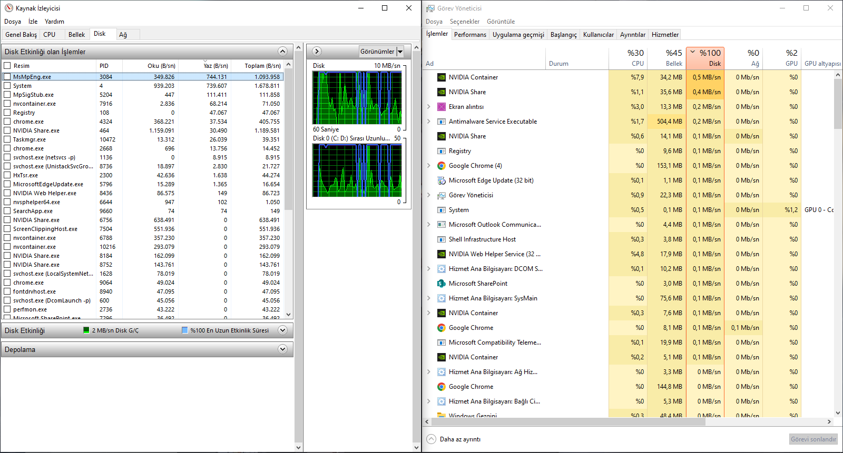Open the Performans tab in Görev Yöneticisi
843x453 pixels.
470,35
